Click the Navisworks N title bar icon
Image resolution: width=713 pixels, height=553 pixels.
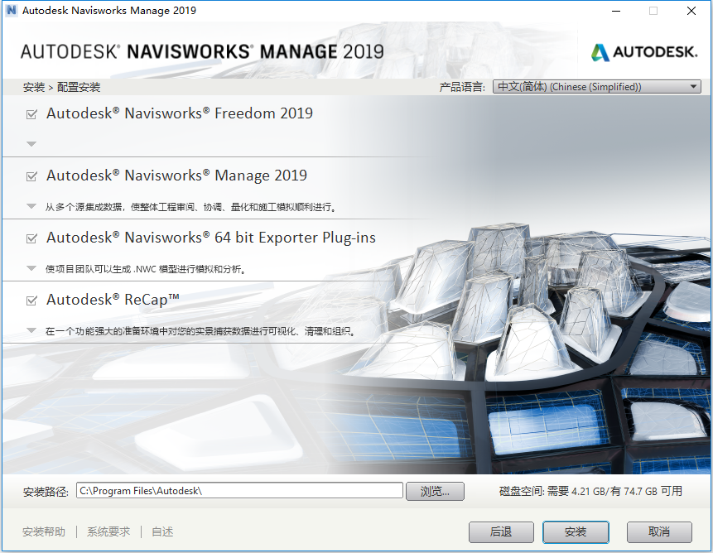pos(12,10)
